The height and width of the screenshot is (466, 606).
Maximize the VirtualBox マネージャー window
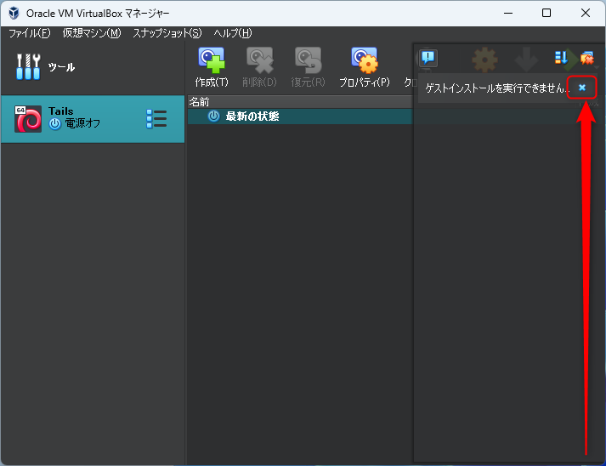[547, 13]
